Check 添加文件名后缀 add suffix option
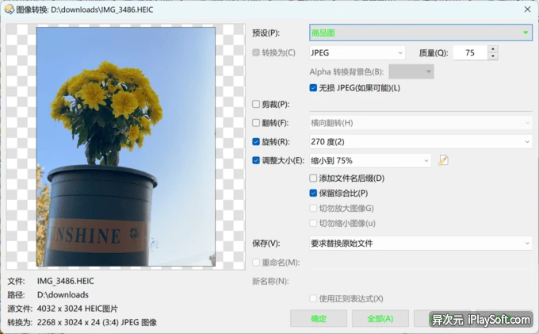539x334 pixels. (314, 179)
